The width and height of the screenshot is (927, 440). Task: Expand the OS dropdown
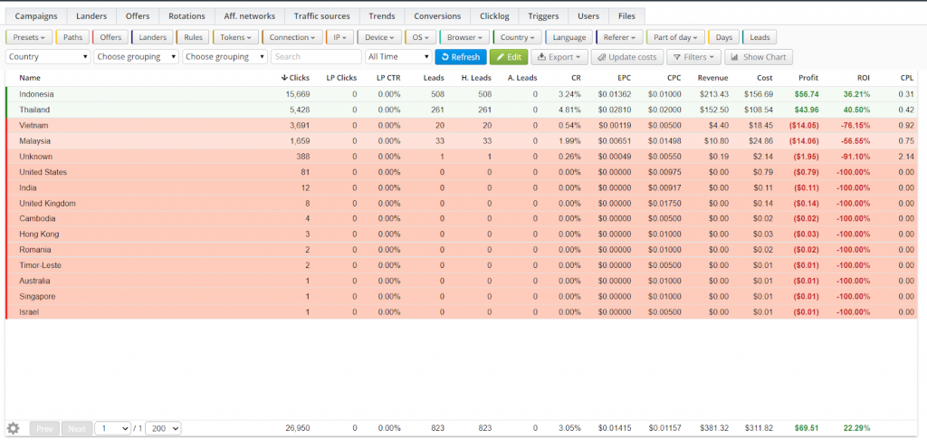click(x=420, y=37)
